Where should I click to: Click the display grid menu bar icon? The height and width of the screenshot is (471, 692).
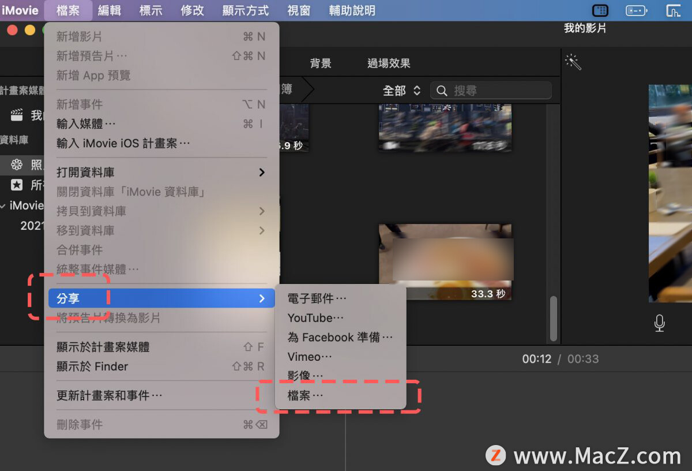600,10
